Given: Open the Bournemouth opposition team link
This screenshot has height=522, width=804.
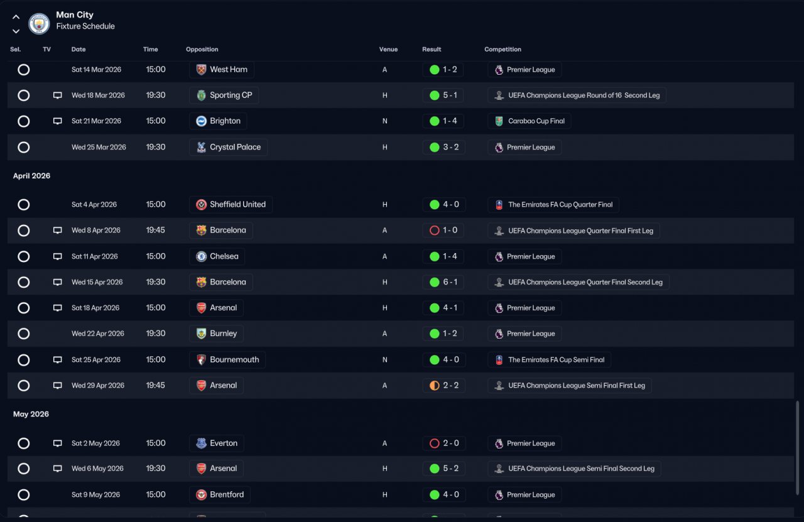Looking at the screenshot, I should point(227,360).
